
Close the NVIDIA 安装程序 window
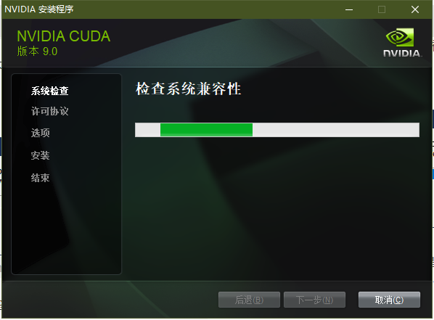click(415, 9)
